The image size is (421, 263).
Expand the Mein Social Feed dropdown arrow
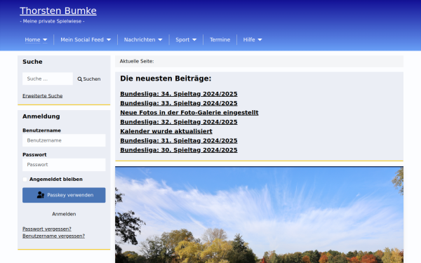pyautogui.click(x=109, y=40)
